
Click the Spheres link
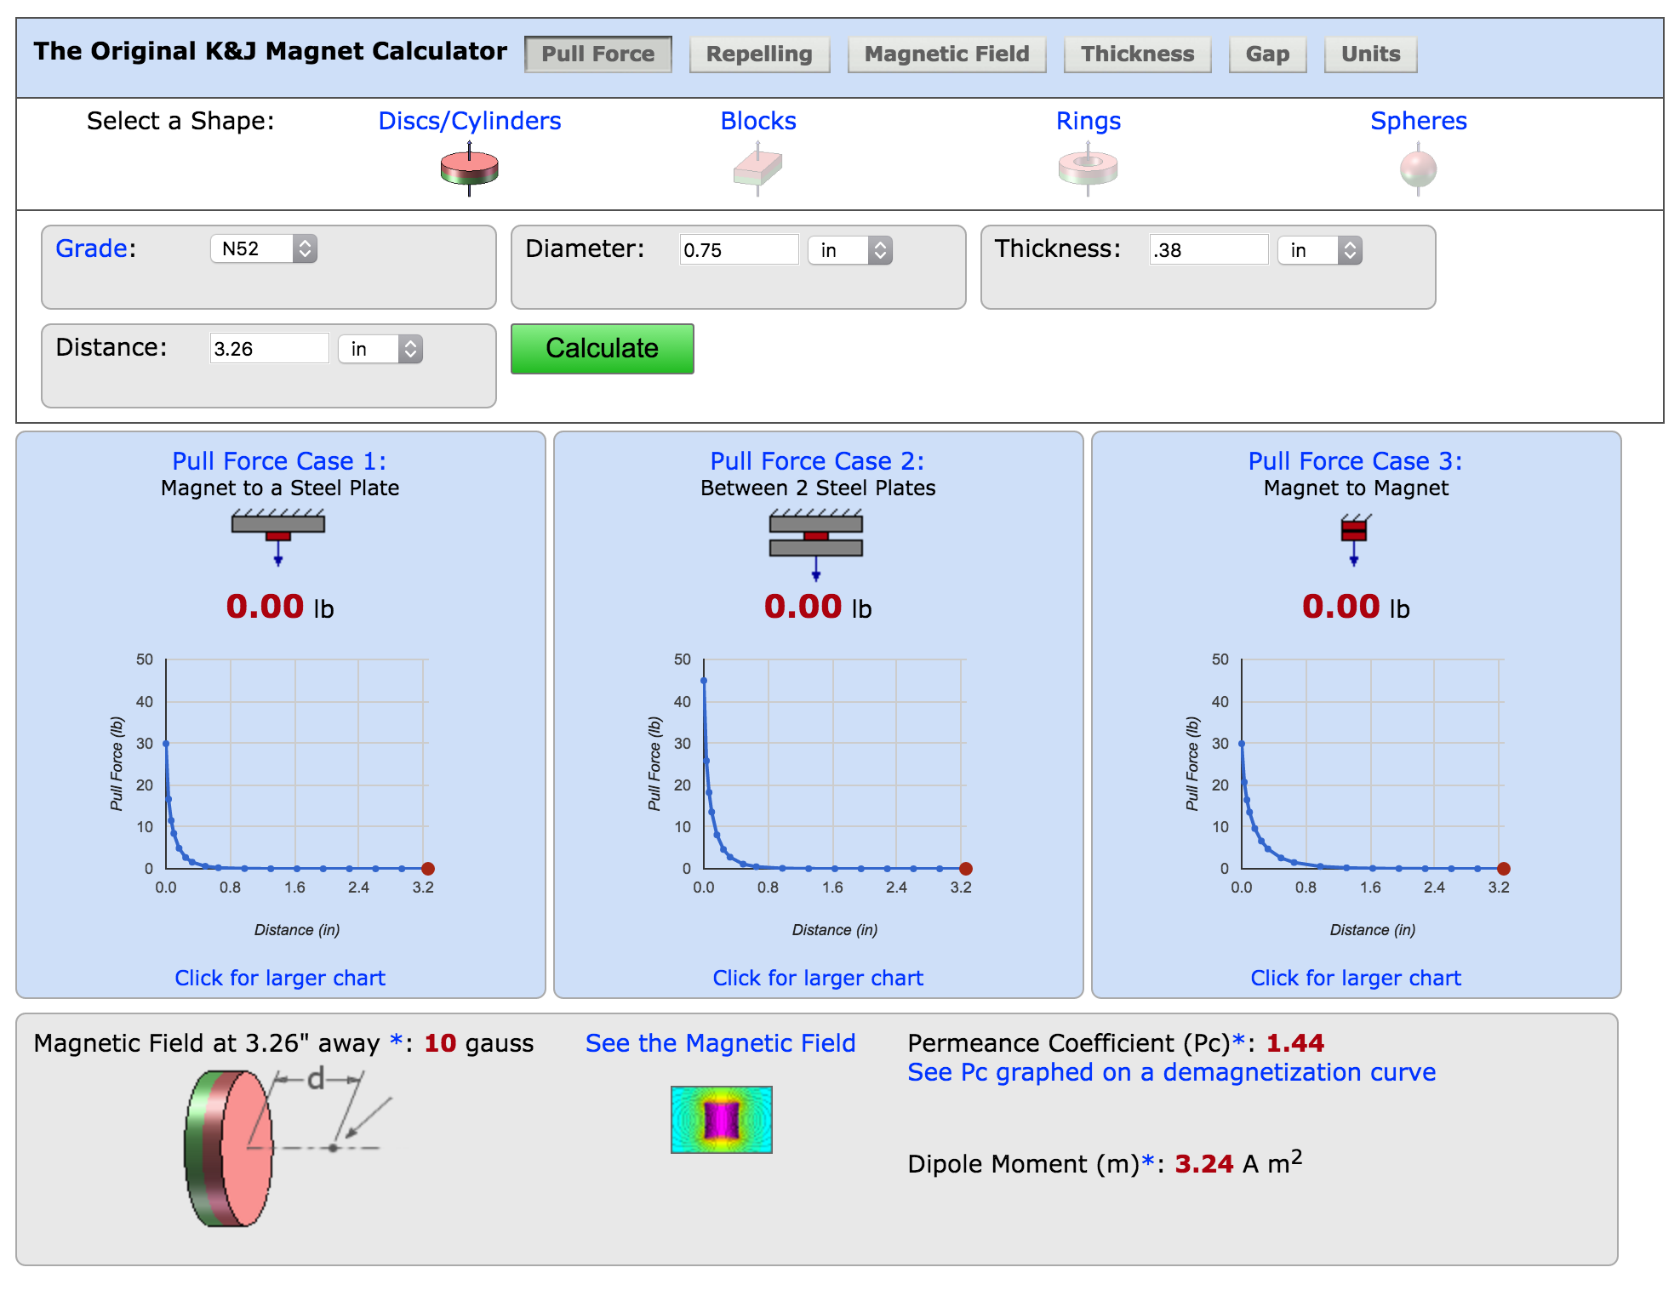pyautogui.click(x=1418, y=121)
